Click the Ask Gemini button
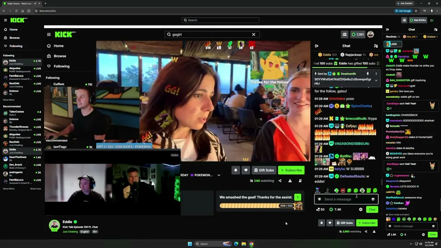Viewport: 441px width, 248px height. coord(404,3)
